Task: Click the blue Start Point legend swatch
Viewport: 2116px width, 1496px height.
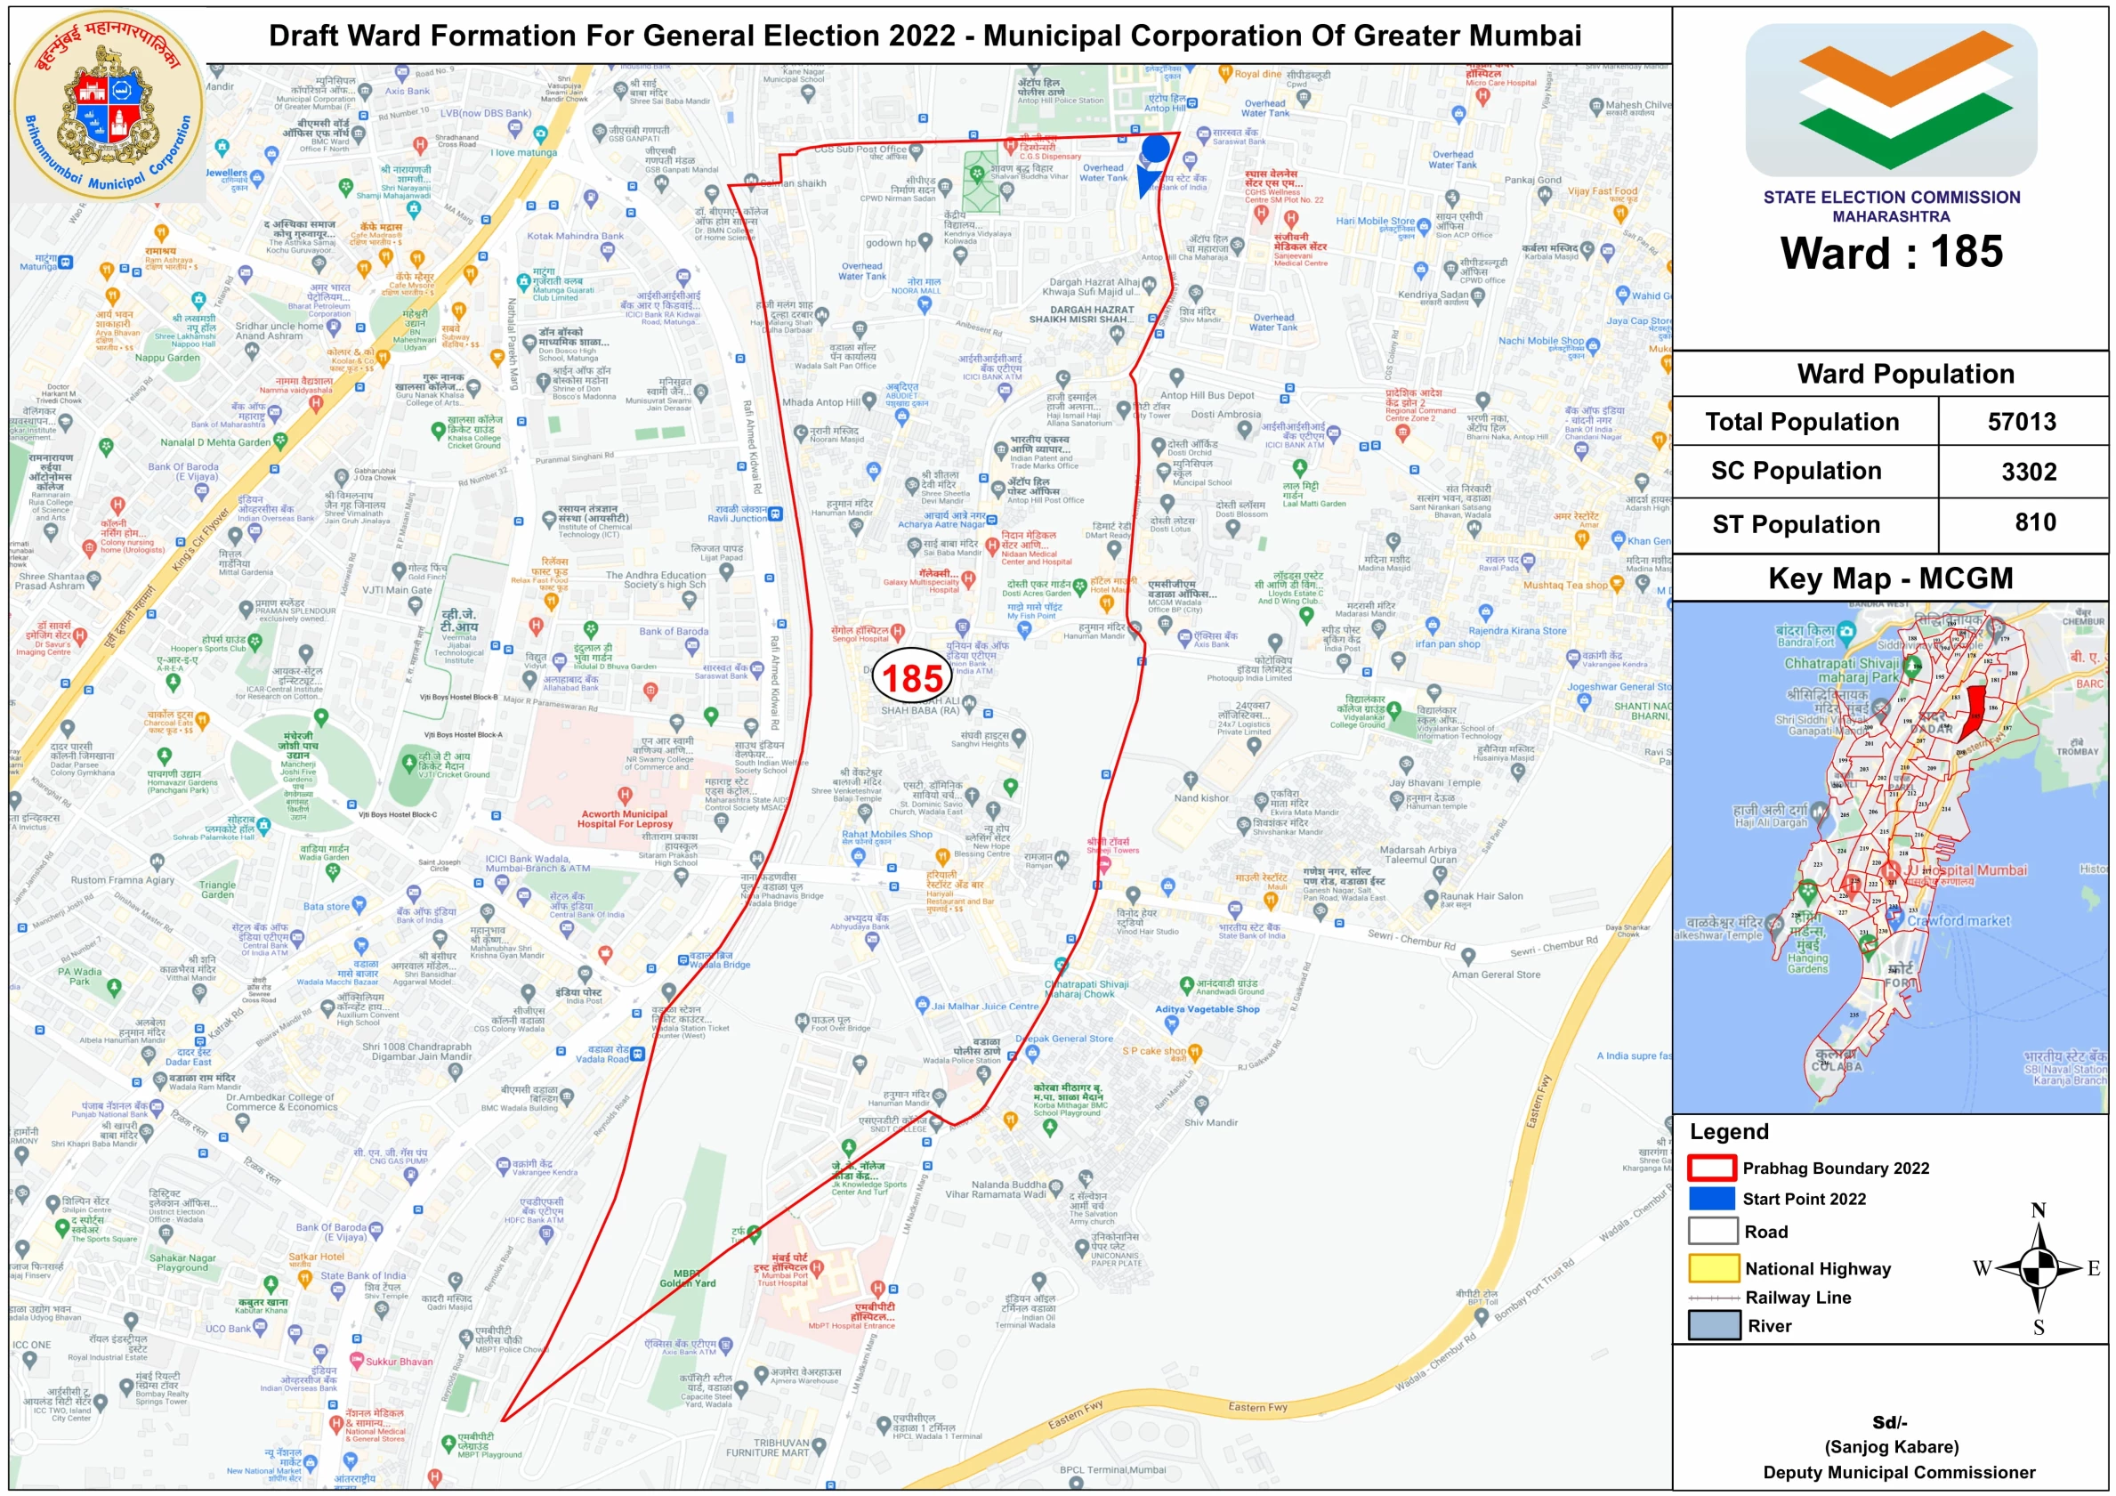Action: (x=1711, y=1198)
